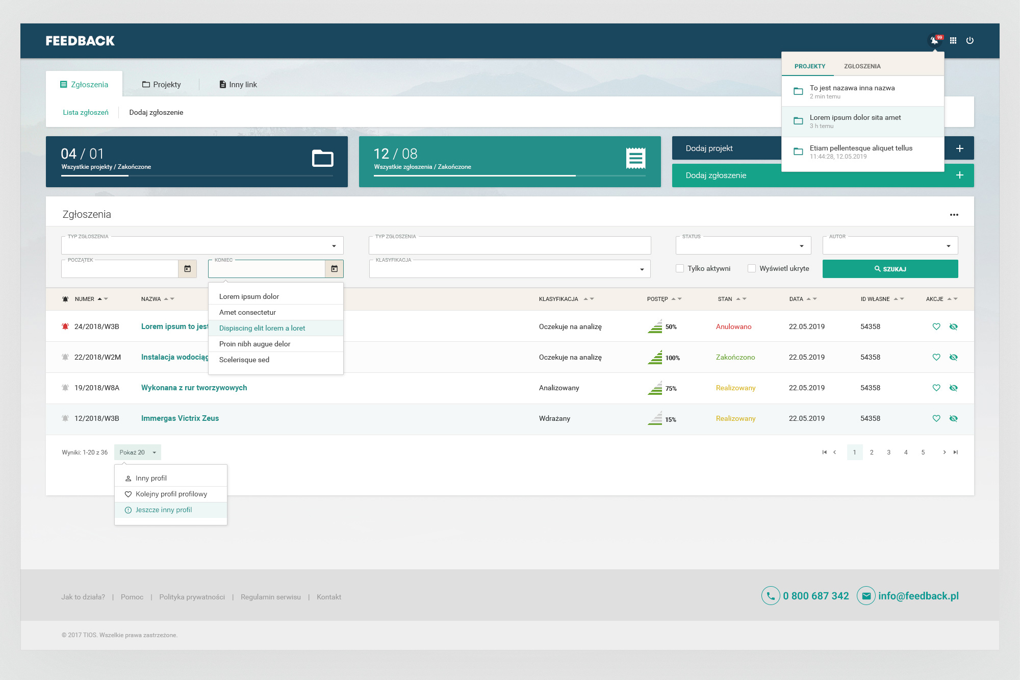
Task: Click the power logout icon
Action: 970,40
